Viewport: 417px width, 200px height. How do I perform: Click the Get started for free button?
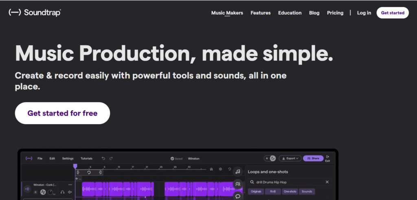62,113
